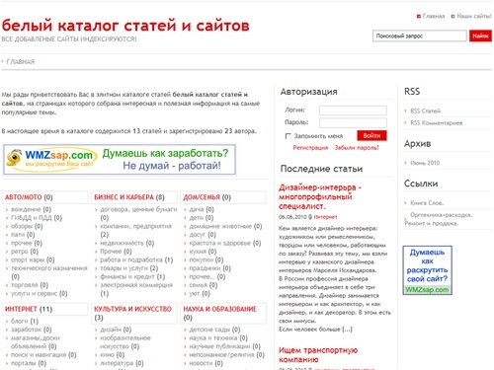Open the красота и здоровье subcategory

[x=220, y=243]
